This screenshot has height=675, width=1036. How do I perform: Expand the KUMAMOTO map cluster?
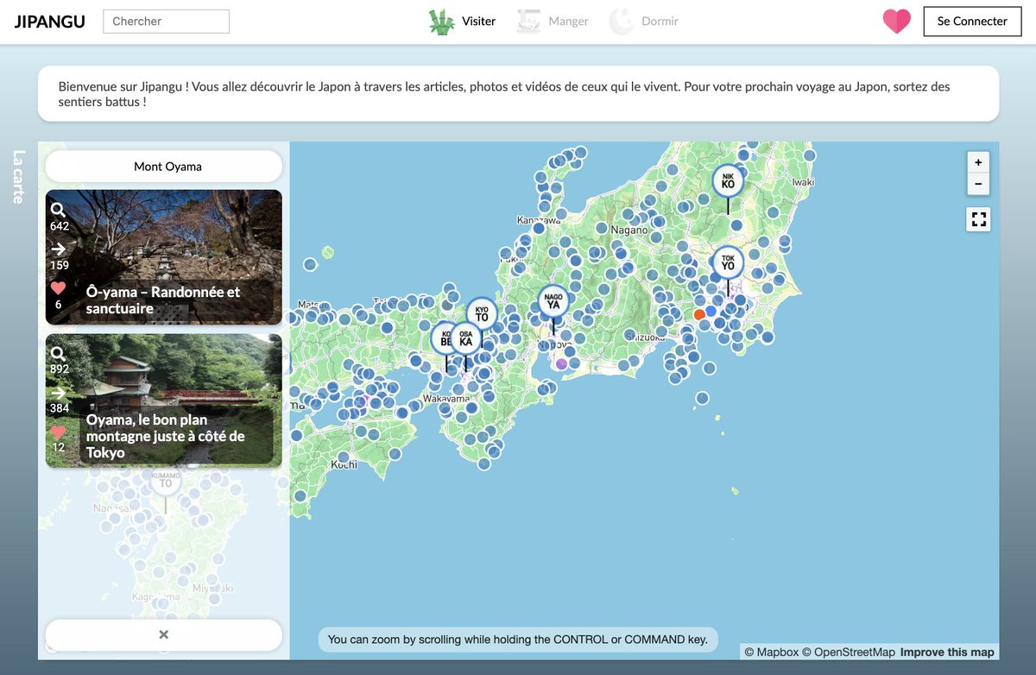[165, 481]
